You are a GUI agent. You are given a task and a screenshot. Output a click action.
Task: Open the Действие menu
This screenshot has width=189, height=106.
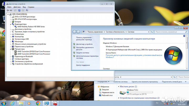[x=17, y=7]
